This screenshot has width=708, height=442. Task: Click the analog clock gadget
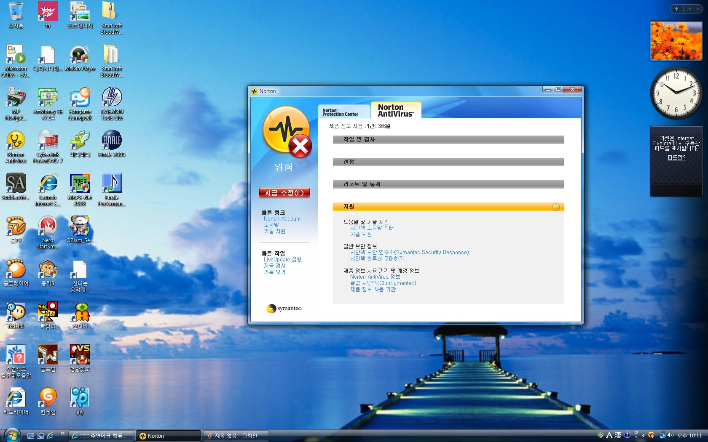point(676,93)
